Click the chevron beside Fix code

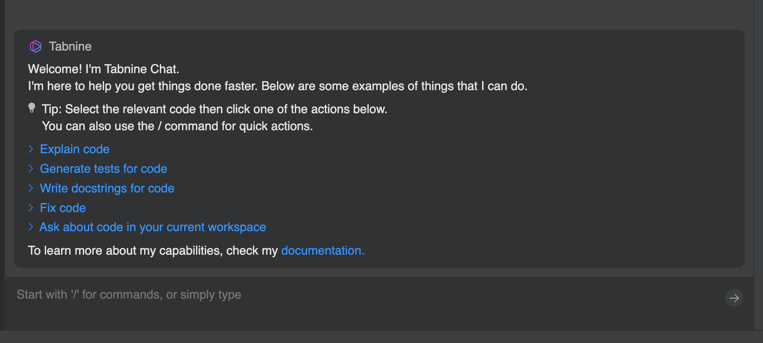tap(31, 208)
